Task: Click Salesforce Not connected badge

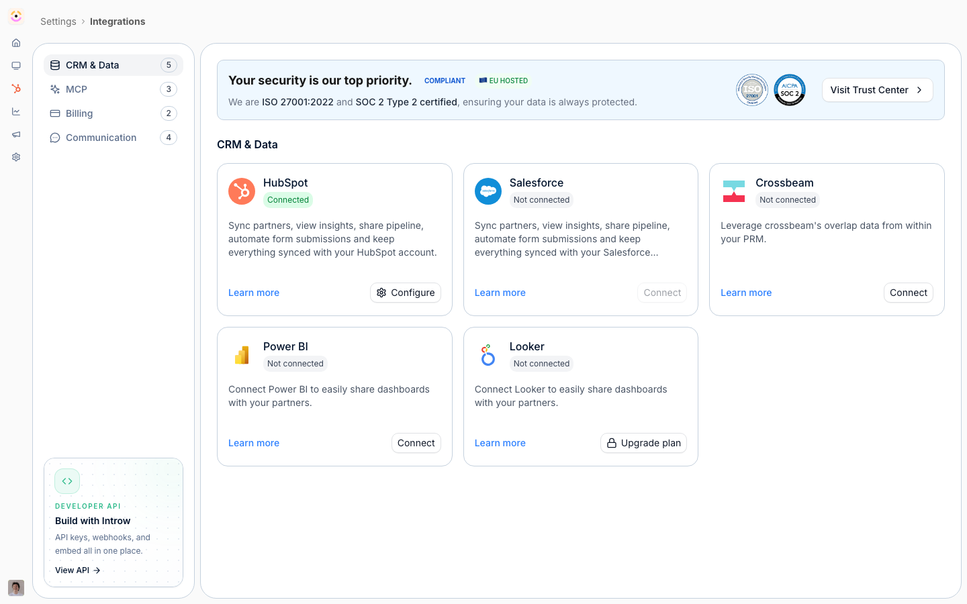Action: [x=541, y=200]
